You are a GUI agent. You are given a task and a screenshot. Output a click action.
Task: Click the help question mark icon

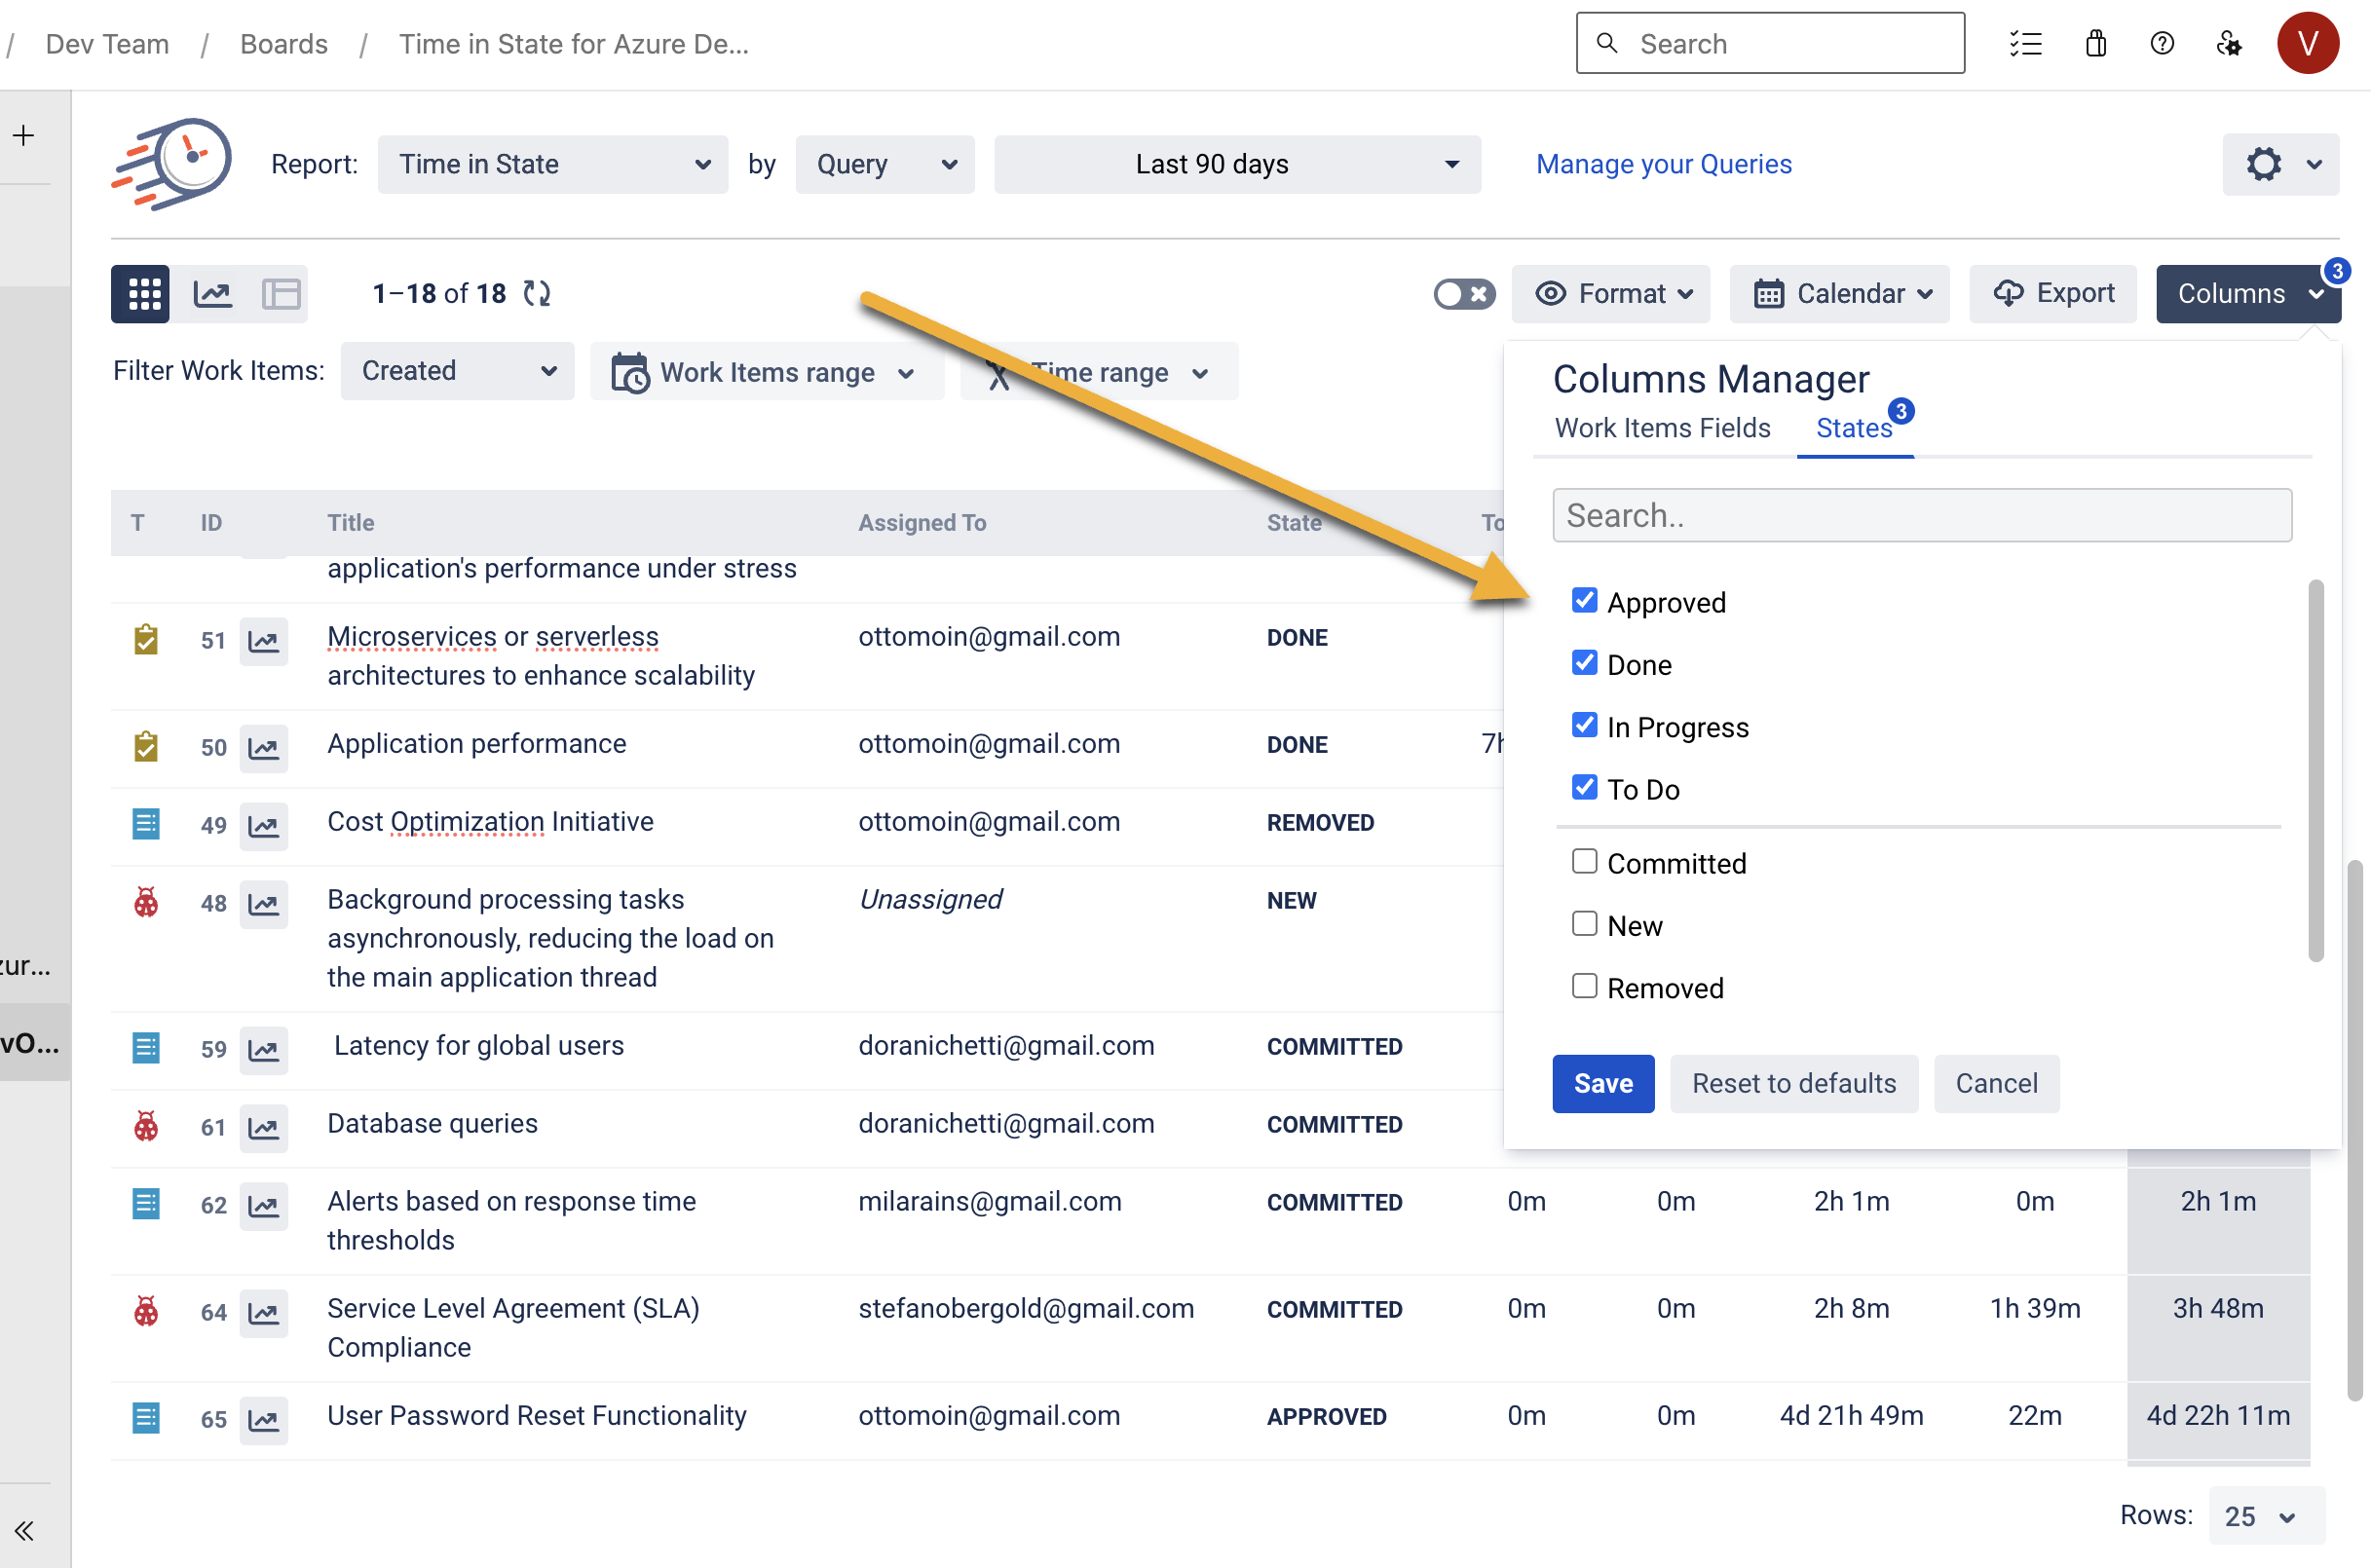tap(2161, 43)
